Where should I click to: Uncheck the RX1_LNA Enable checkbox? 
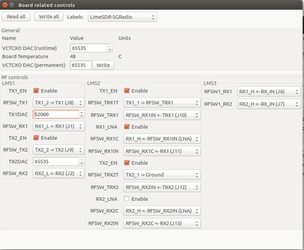(127, 127)
